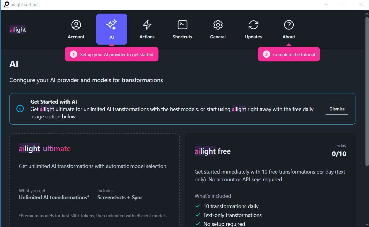Click checkmark beside '10 transformations daily'

click(x=198, y=206)
